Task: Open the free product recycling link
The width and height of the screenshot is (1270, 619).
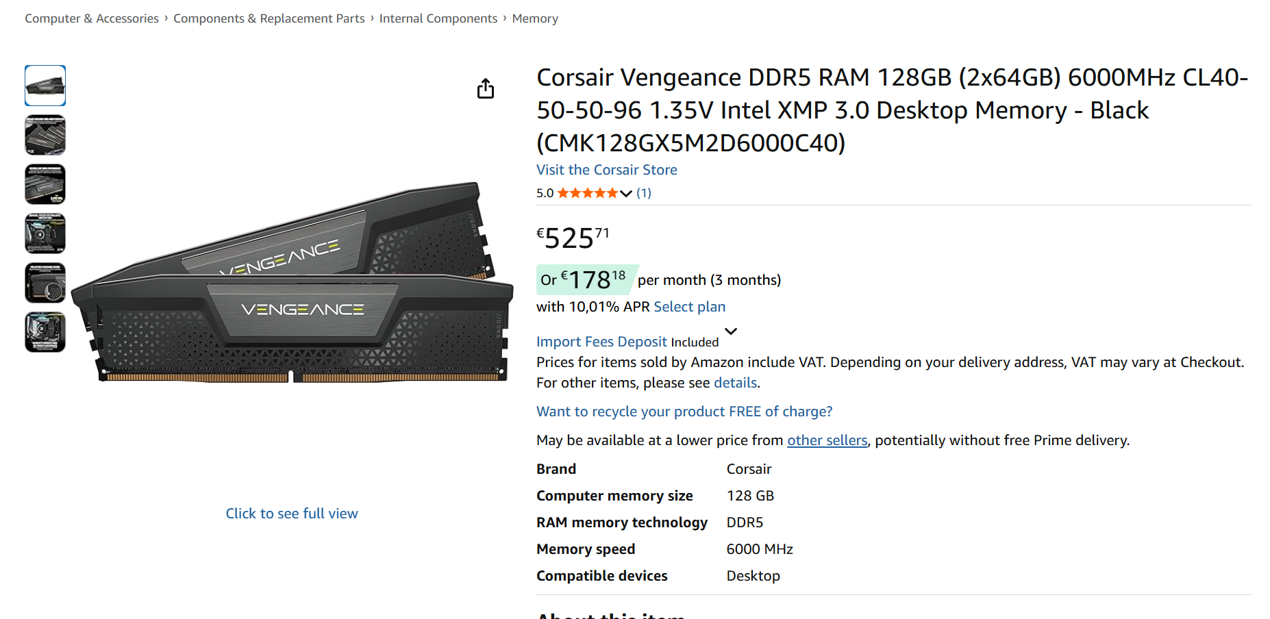Action: [x=684, y=412]
